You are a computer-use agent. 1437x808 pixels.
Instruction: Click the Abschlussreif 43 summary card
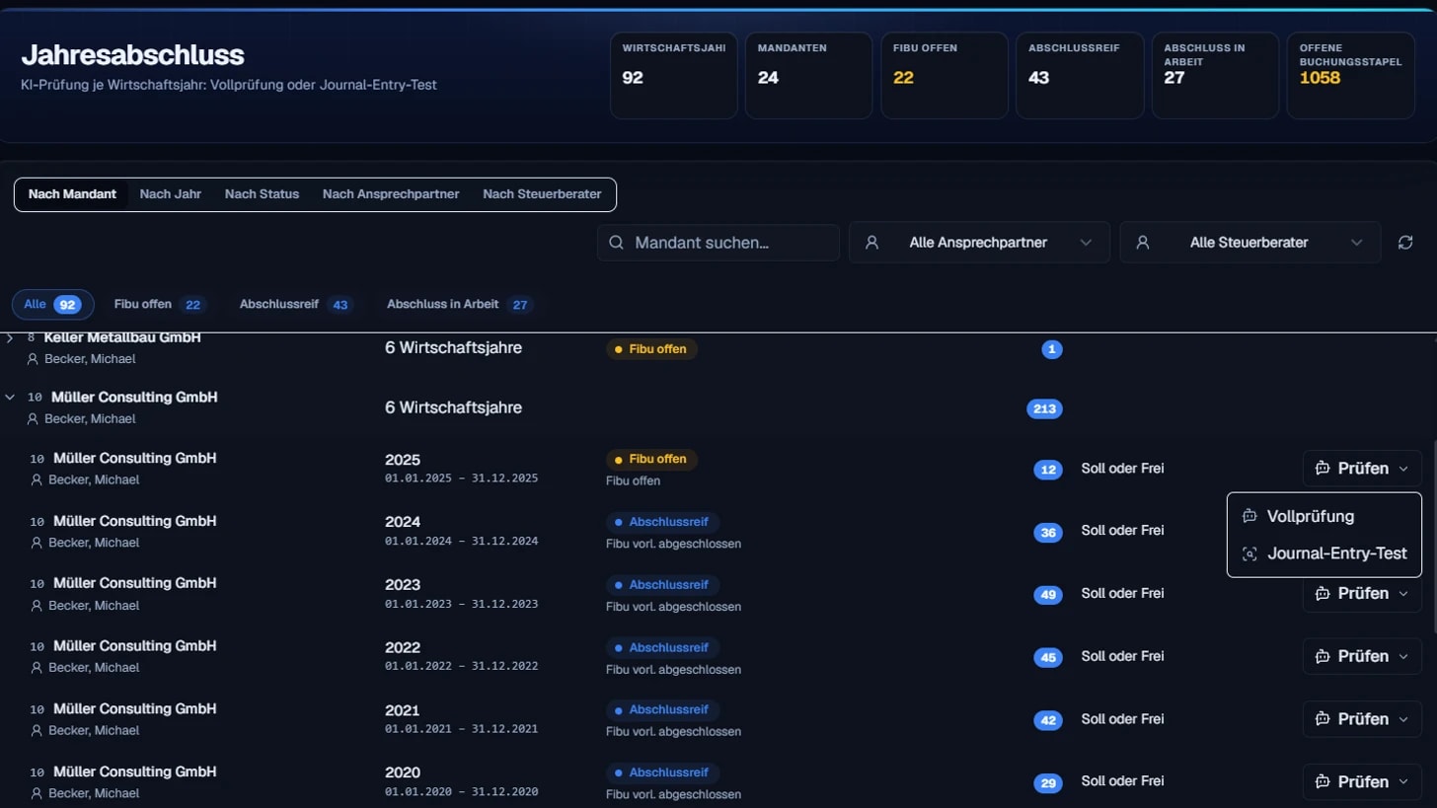pyautogui.click(x=1080, y=76)
